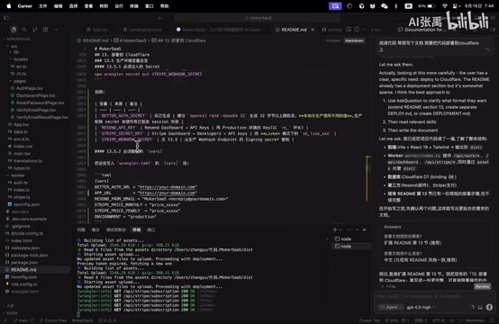Open stripe.ts in the worker folder
499x324 pixels.
point(22,197)
